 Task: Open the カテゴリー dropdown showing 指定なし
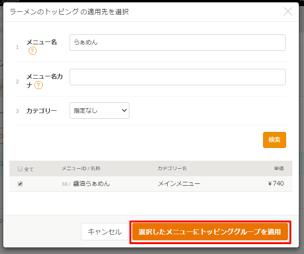(x=99, y=111)
